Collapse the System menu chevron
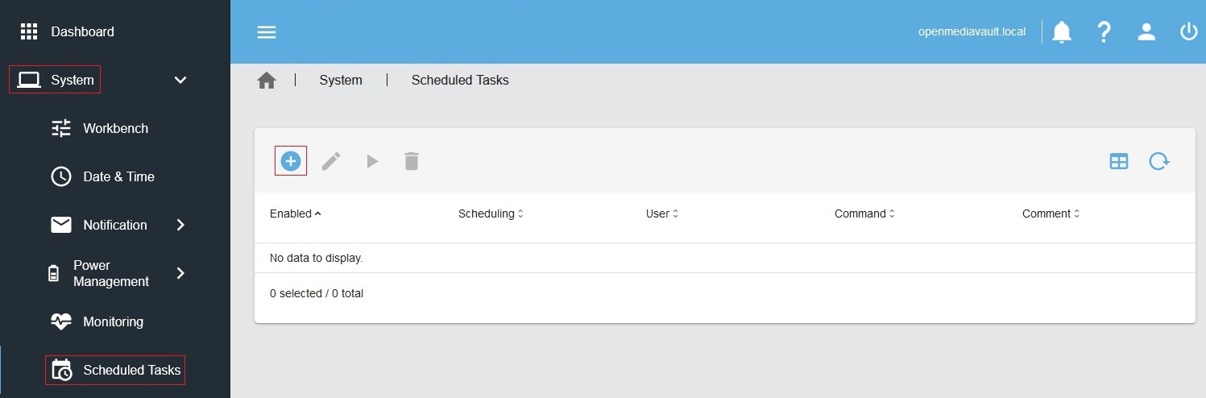This screenshot has height=398, width=1206. coord(180,80)
